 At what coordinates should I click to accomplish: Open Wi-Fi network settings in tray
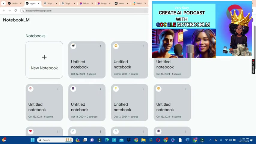tap(226, 140)
